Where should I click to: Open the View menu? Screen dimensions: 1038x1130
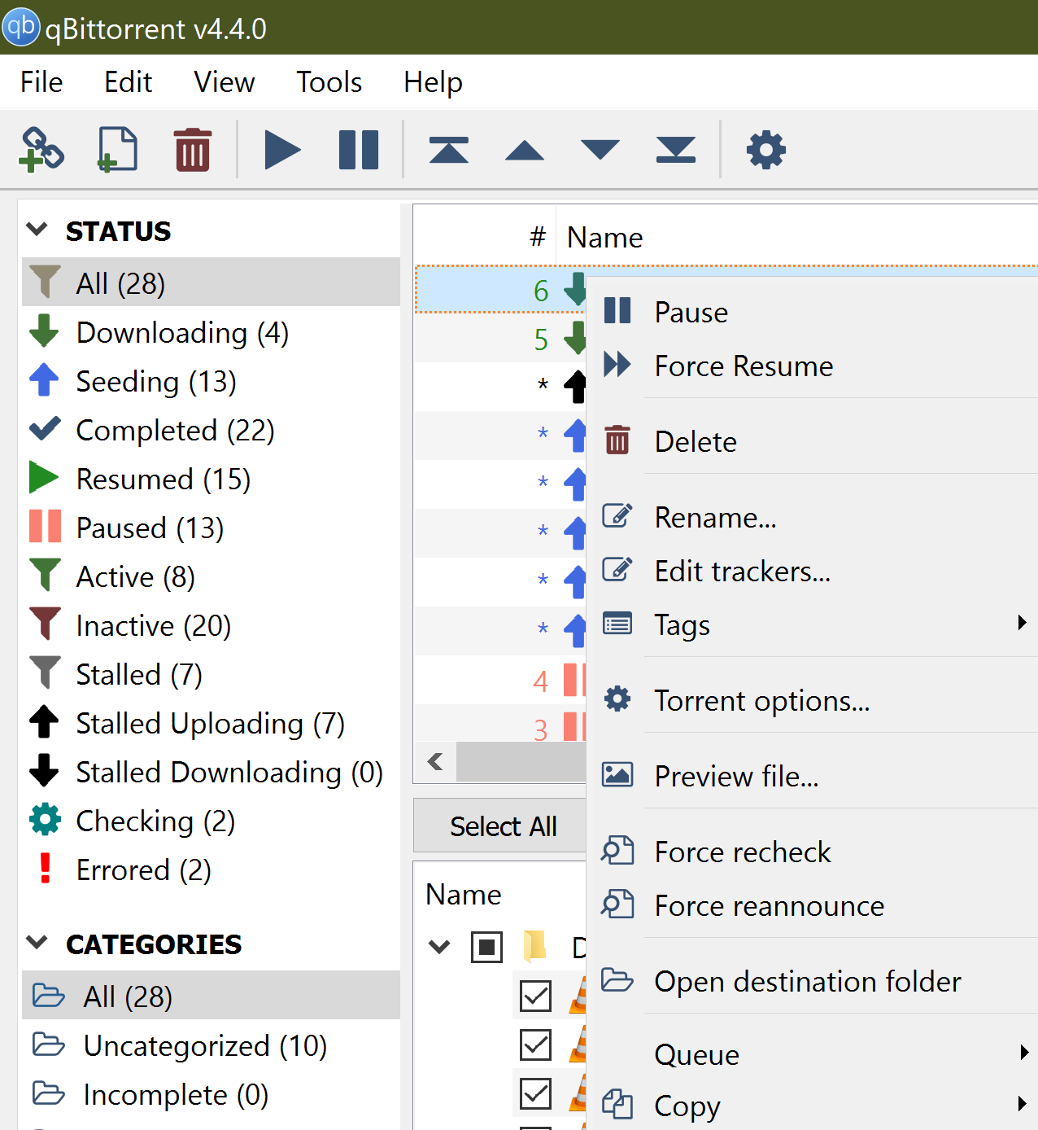pos(225,82)
